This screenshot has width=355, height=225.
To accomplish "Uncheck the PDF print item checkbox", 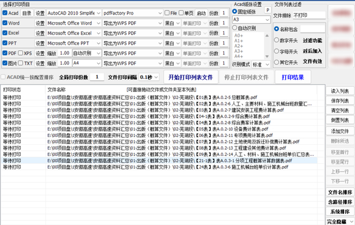I will 5,53.
